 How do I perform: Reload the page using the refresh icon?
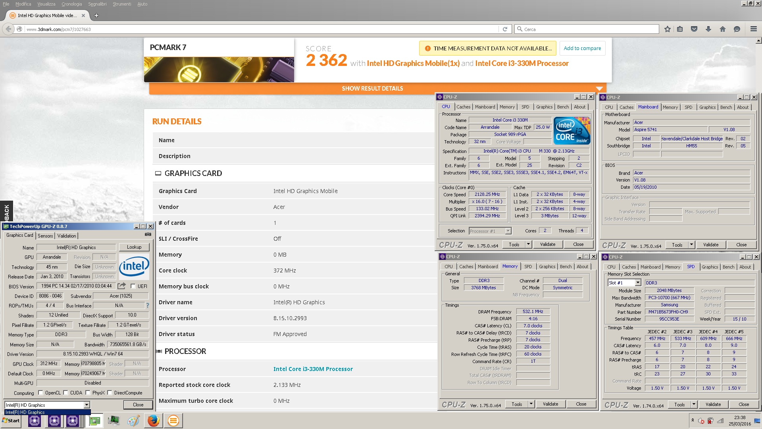pyautogui.click(x=505, y=29)
